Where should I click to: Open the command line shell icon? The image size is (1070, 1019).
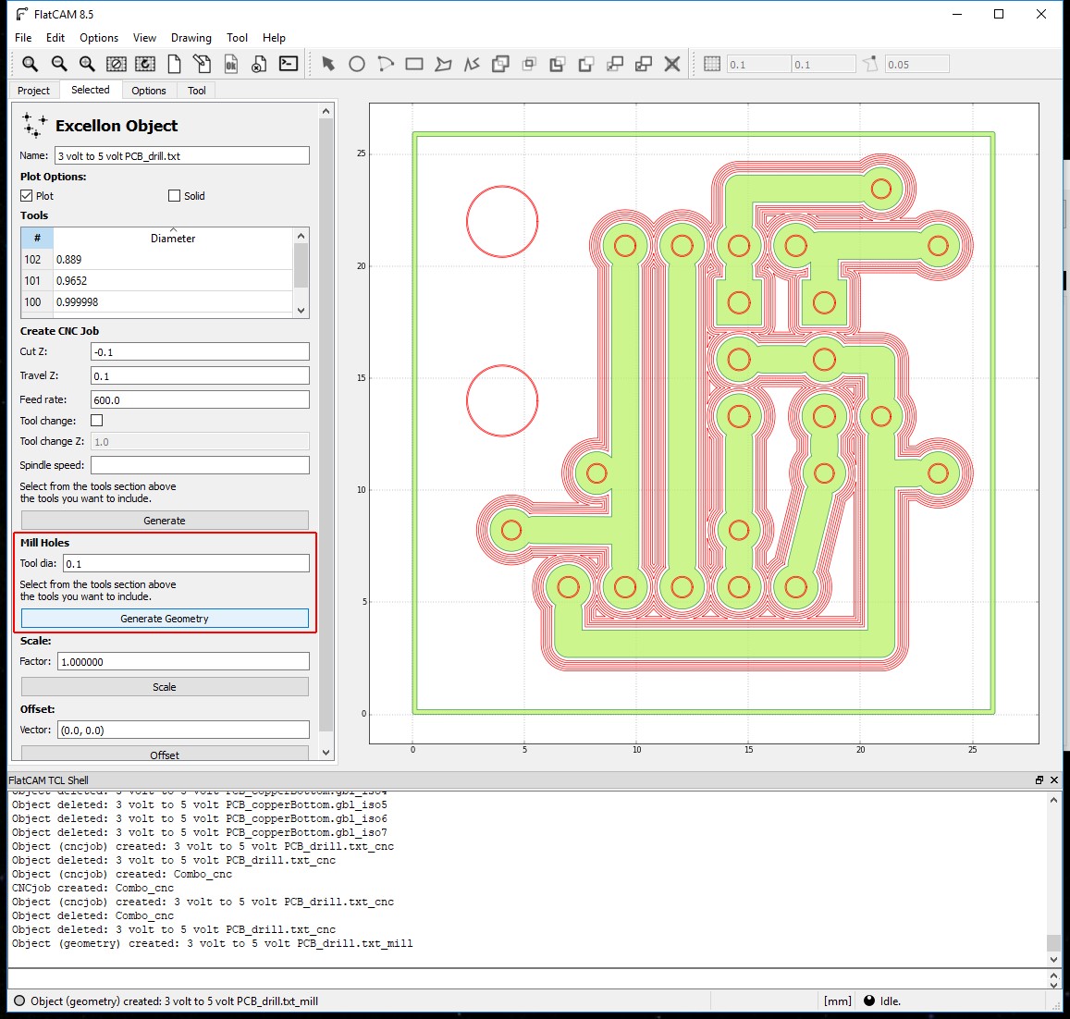pos(289,64)
